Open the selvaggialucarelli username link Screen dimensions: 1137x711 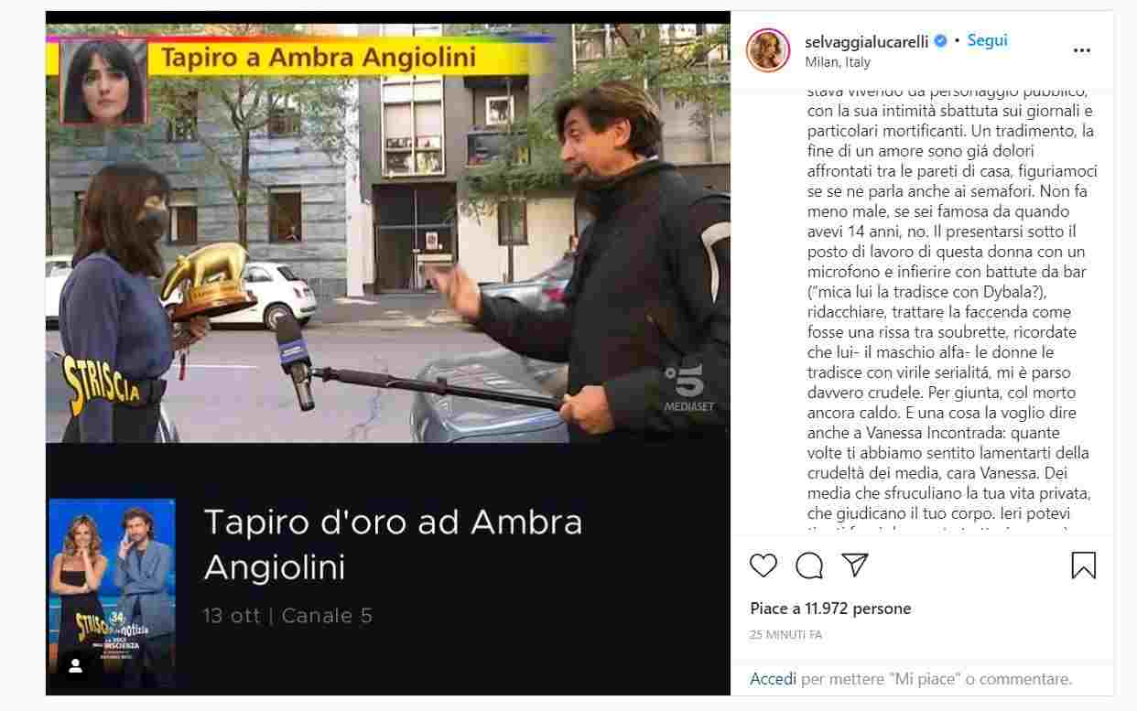tap(866, 42)
